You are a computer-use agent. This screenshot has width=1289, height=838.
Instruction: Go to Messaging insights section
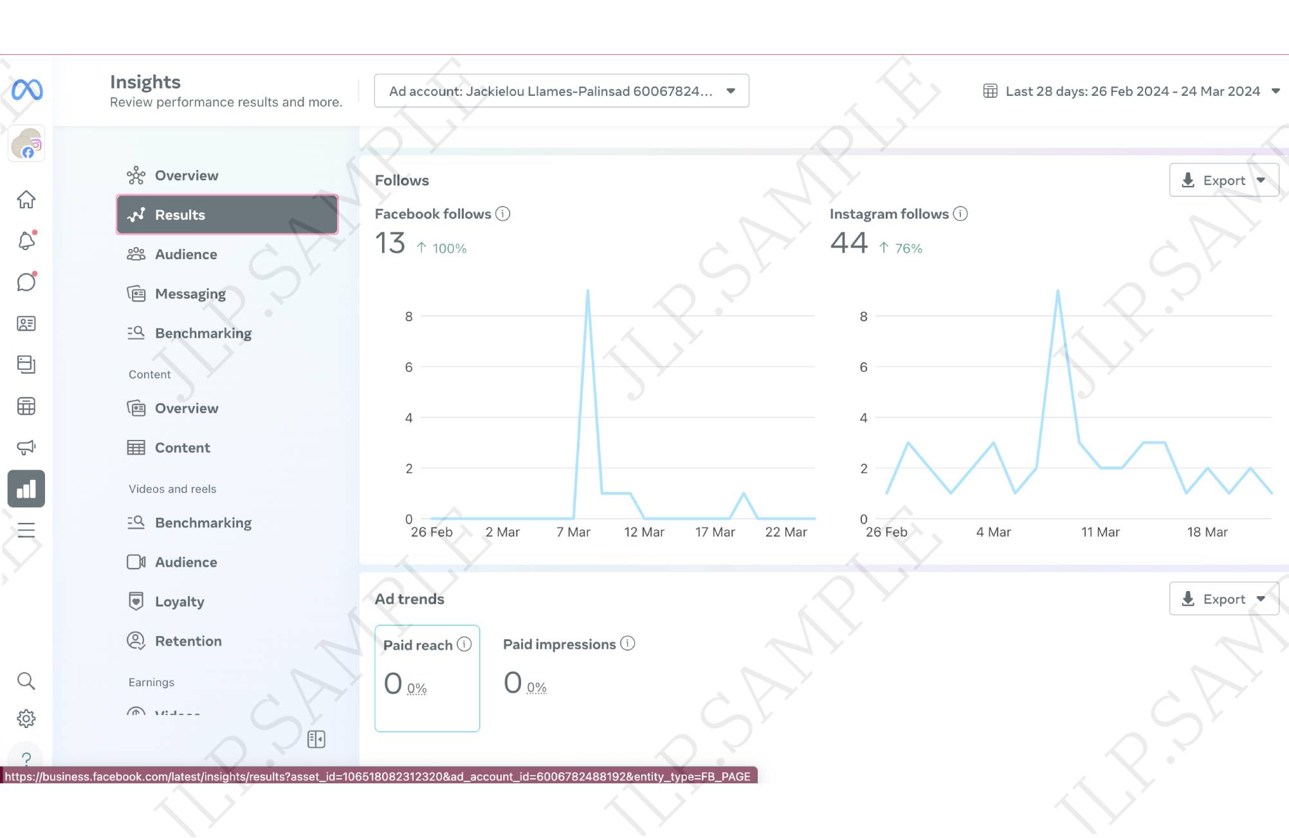(190, 294)
